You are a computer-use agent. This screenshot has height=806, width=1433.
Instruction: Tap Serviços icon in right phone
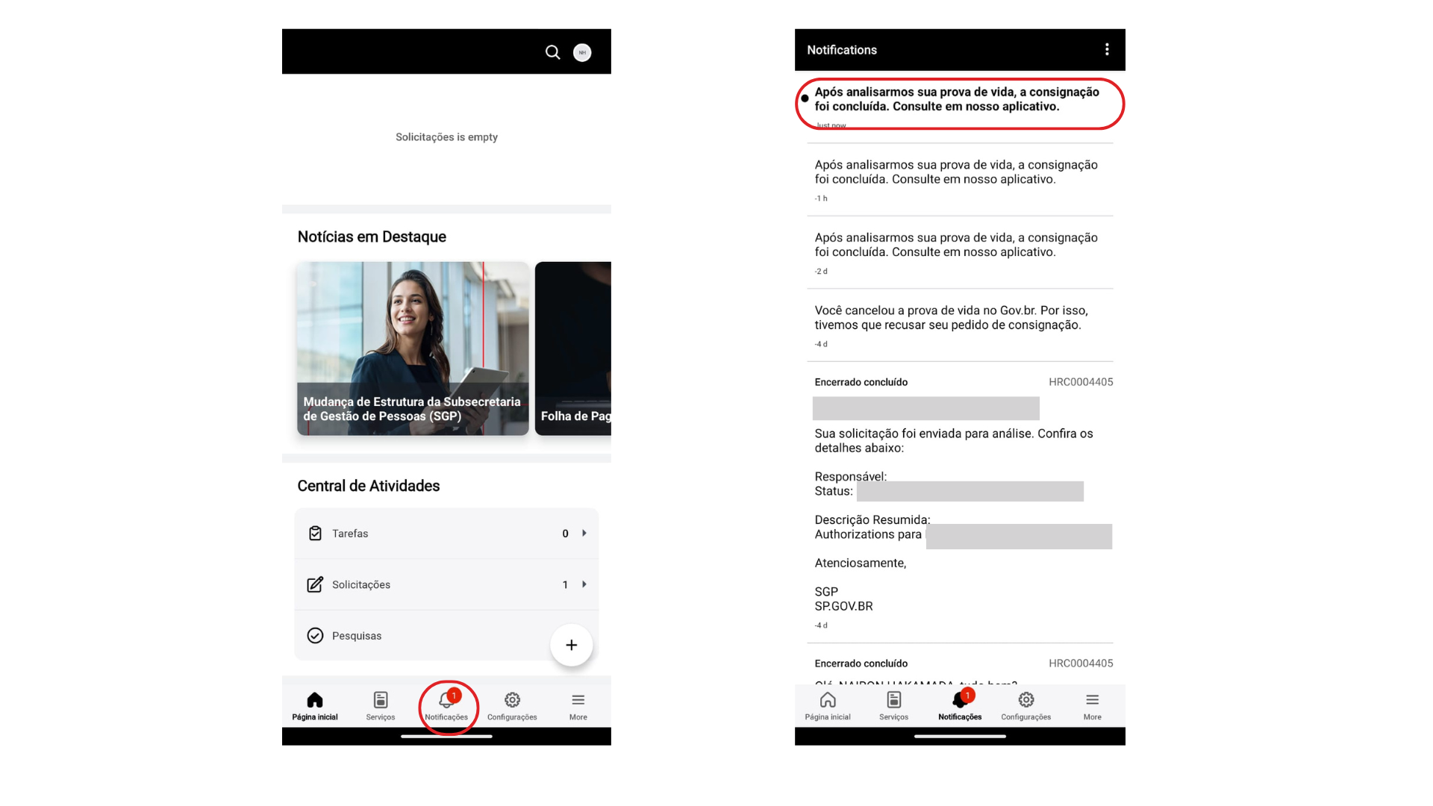tap(893, 705)
